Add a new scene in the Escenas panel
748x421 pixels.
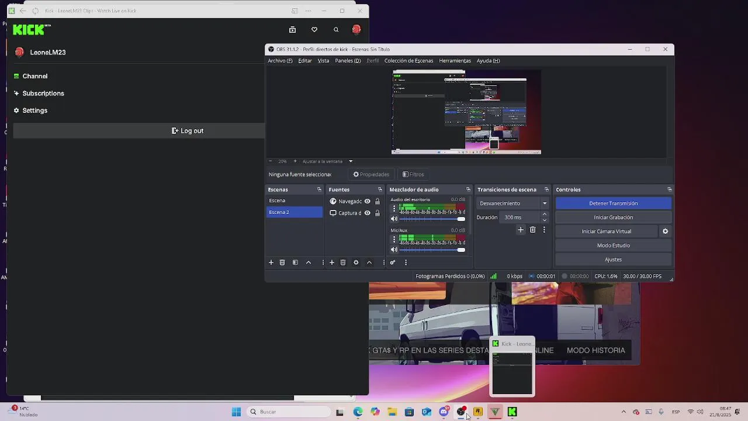(271, 263)
